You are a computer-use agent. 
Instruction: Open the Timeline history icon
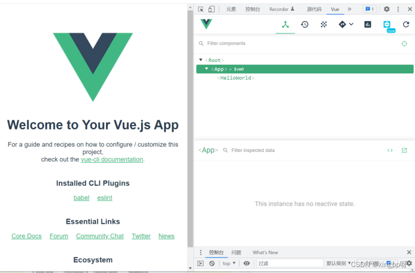(304, 24)
